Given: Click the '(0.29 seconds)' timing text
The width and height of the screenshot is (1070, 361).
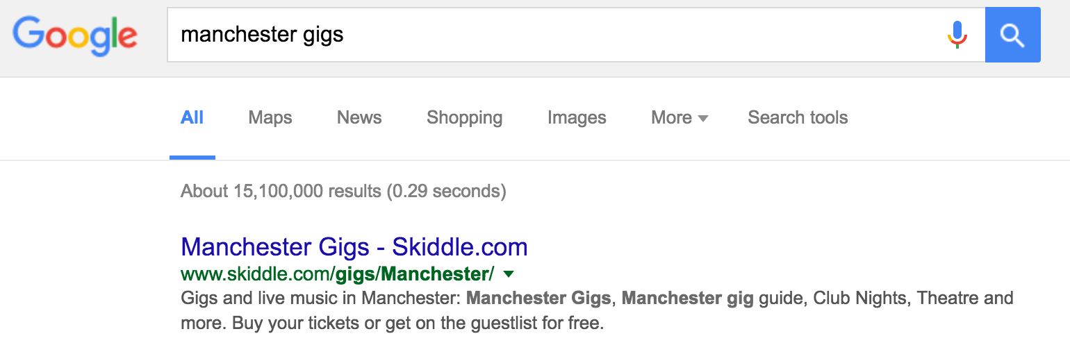Looking at the screenshot, I should click(446, 191).
